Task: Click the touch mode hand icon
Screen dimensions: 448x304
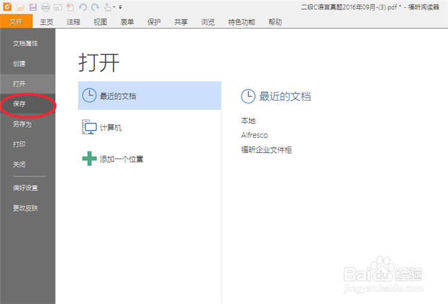Action: [x=108, y=7]
